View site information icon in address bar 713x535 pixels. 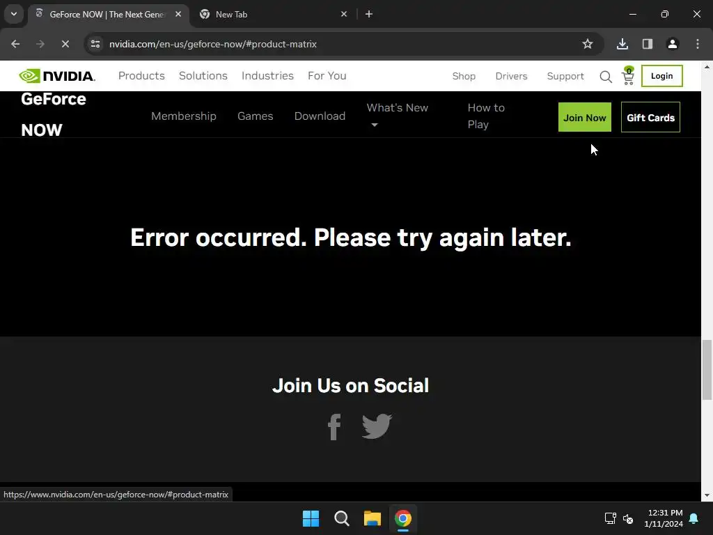pyautogui.click(x=95, y=44)
